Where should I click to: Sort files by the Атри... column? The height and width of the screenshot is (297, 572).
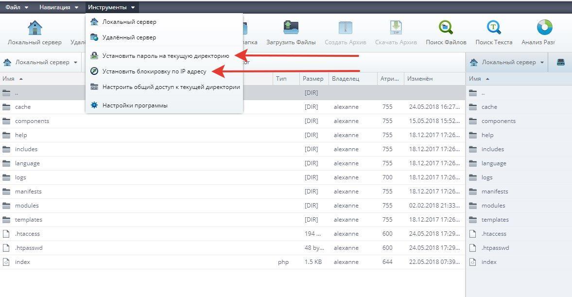(x=390, y=79)
